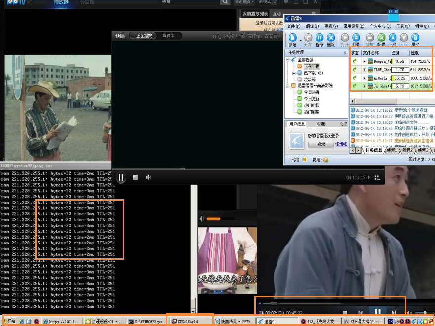435x326 pixels.
Task: Open the 铁血精英 - PPTV taskbar item
Action: click(x=235, y=321)
